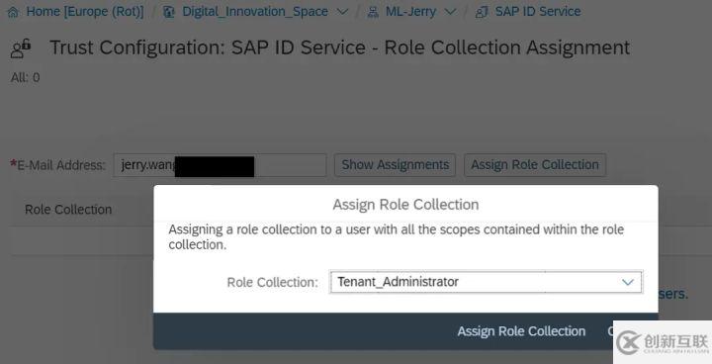Open the Role Collection combo box Tenant_Administrator
This screenshot has width=712, height=364.
tap(486, 282)
